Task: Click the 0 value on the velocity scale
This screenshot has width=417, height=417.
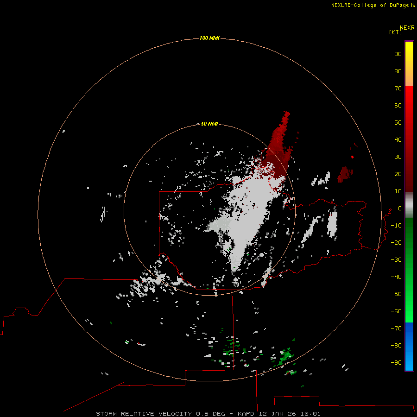Action: 400,208
